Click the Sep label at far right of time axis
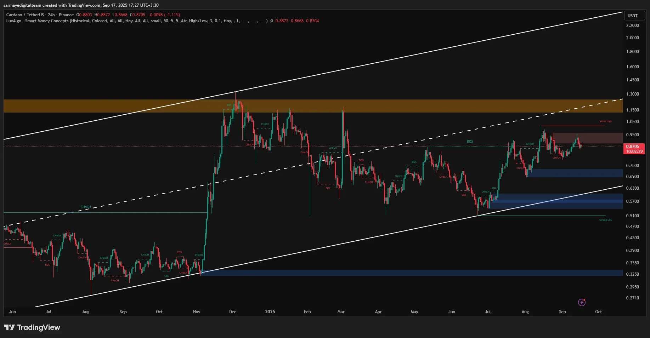Viewport: 650px width, 338px height. pos(562,312)
